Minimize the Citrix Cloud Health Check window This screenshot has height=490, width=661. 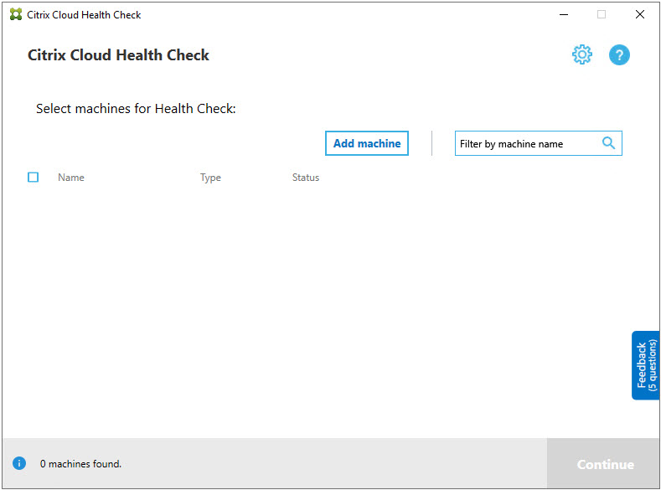point(564,14)
